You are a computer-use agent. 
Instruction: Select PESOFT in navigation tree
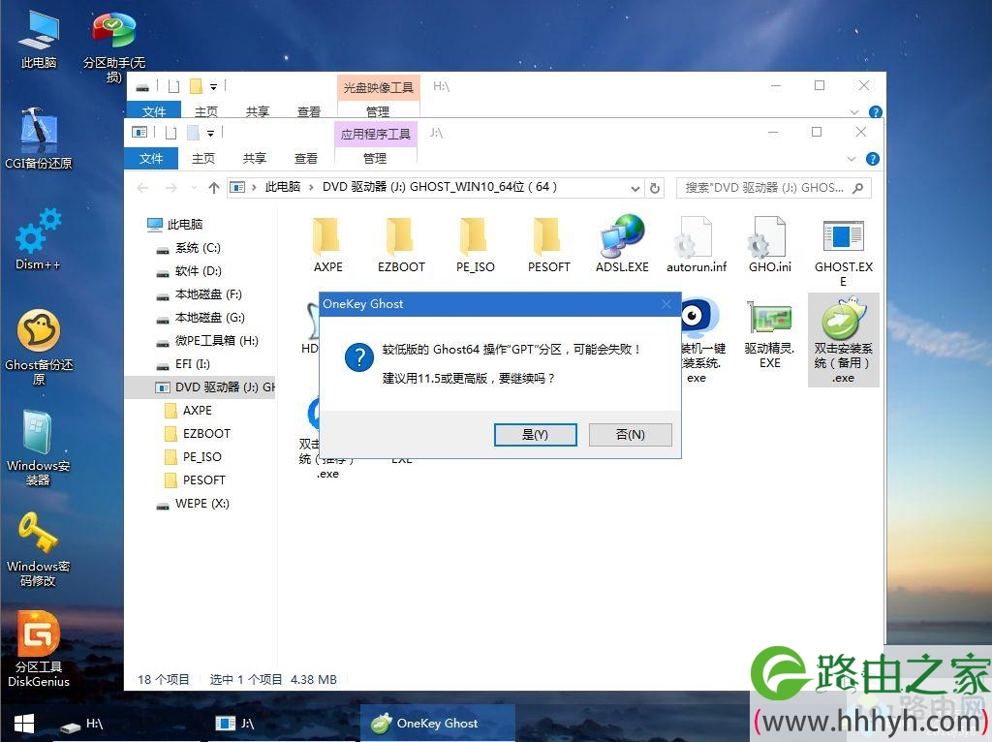point(194,480)
